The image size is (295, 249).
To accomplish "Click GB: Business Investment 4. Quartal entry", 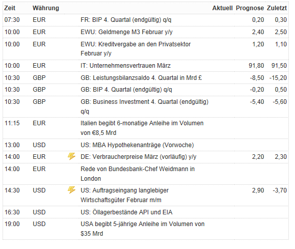I will pyautogui.click(x=146, y=106).
